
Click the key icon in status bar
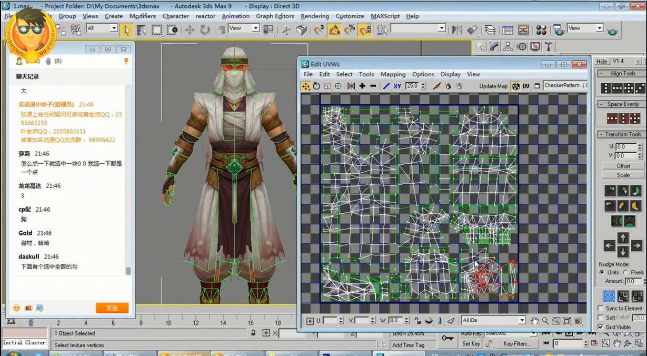coord(448,338)
